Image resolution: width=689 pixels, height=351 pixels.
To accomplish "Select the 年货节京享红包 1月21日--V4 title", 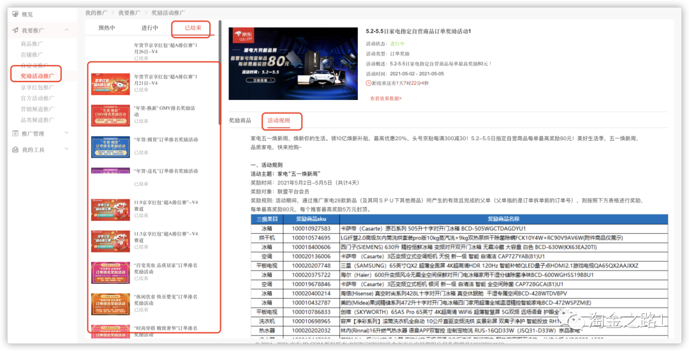I will [x=166, y=80].
